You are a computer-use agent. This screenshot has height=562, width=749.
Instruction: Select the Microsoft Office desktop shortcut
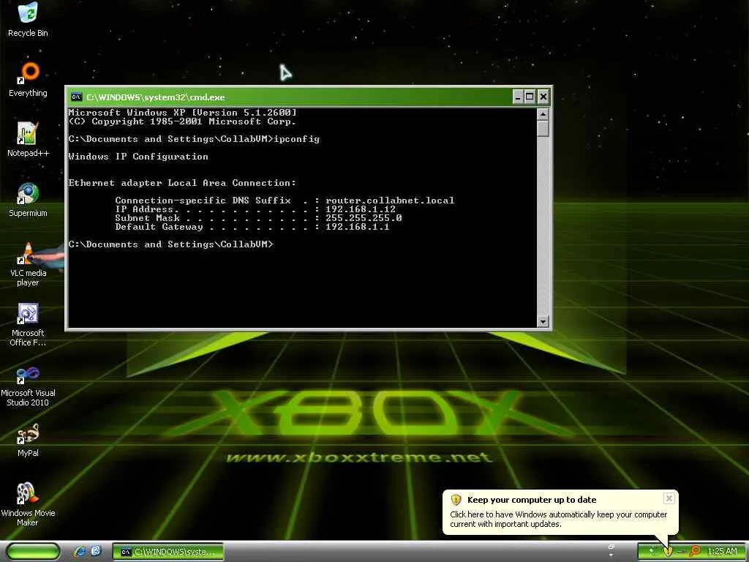point(28,324)
